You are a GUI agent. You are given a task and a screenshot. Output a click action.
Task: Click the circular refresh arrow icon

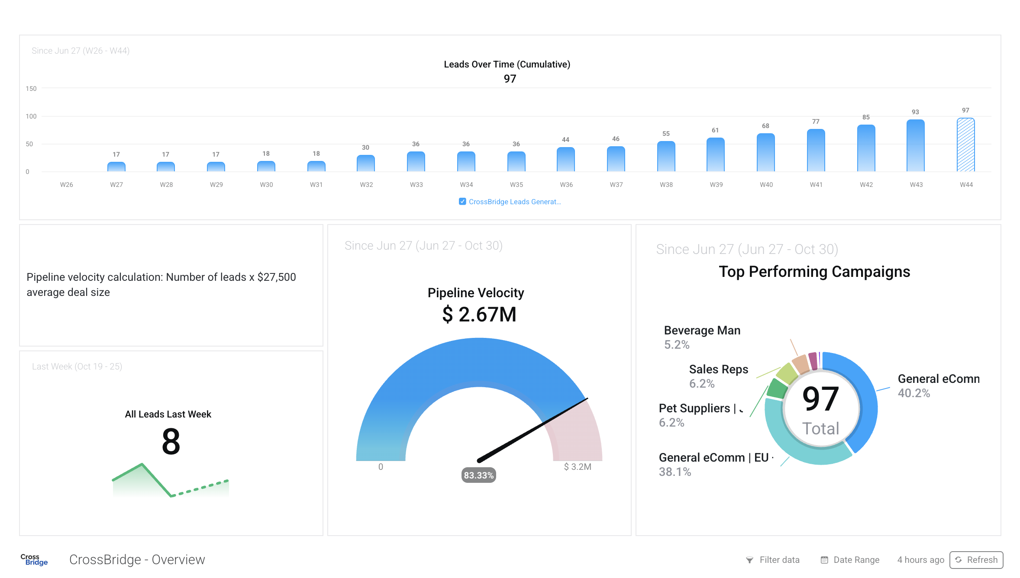coord(959,560)
